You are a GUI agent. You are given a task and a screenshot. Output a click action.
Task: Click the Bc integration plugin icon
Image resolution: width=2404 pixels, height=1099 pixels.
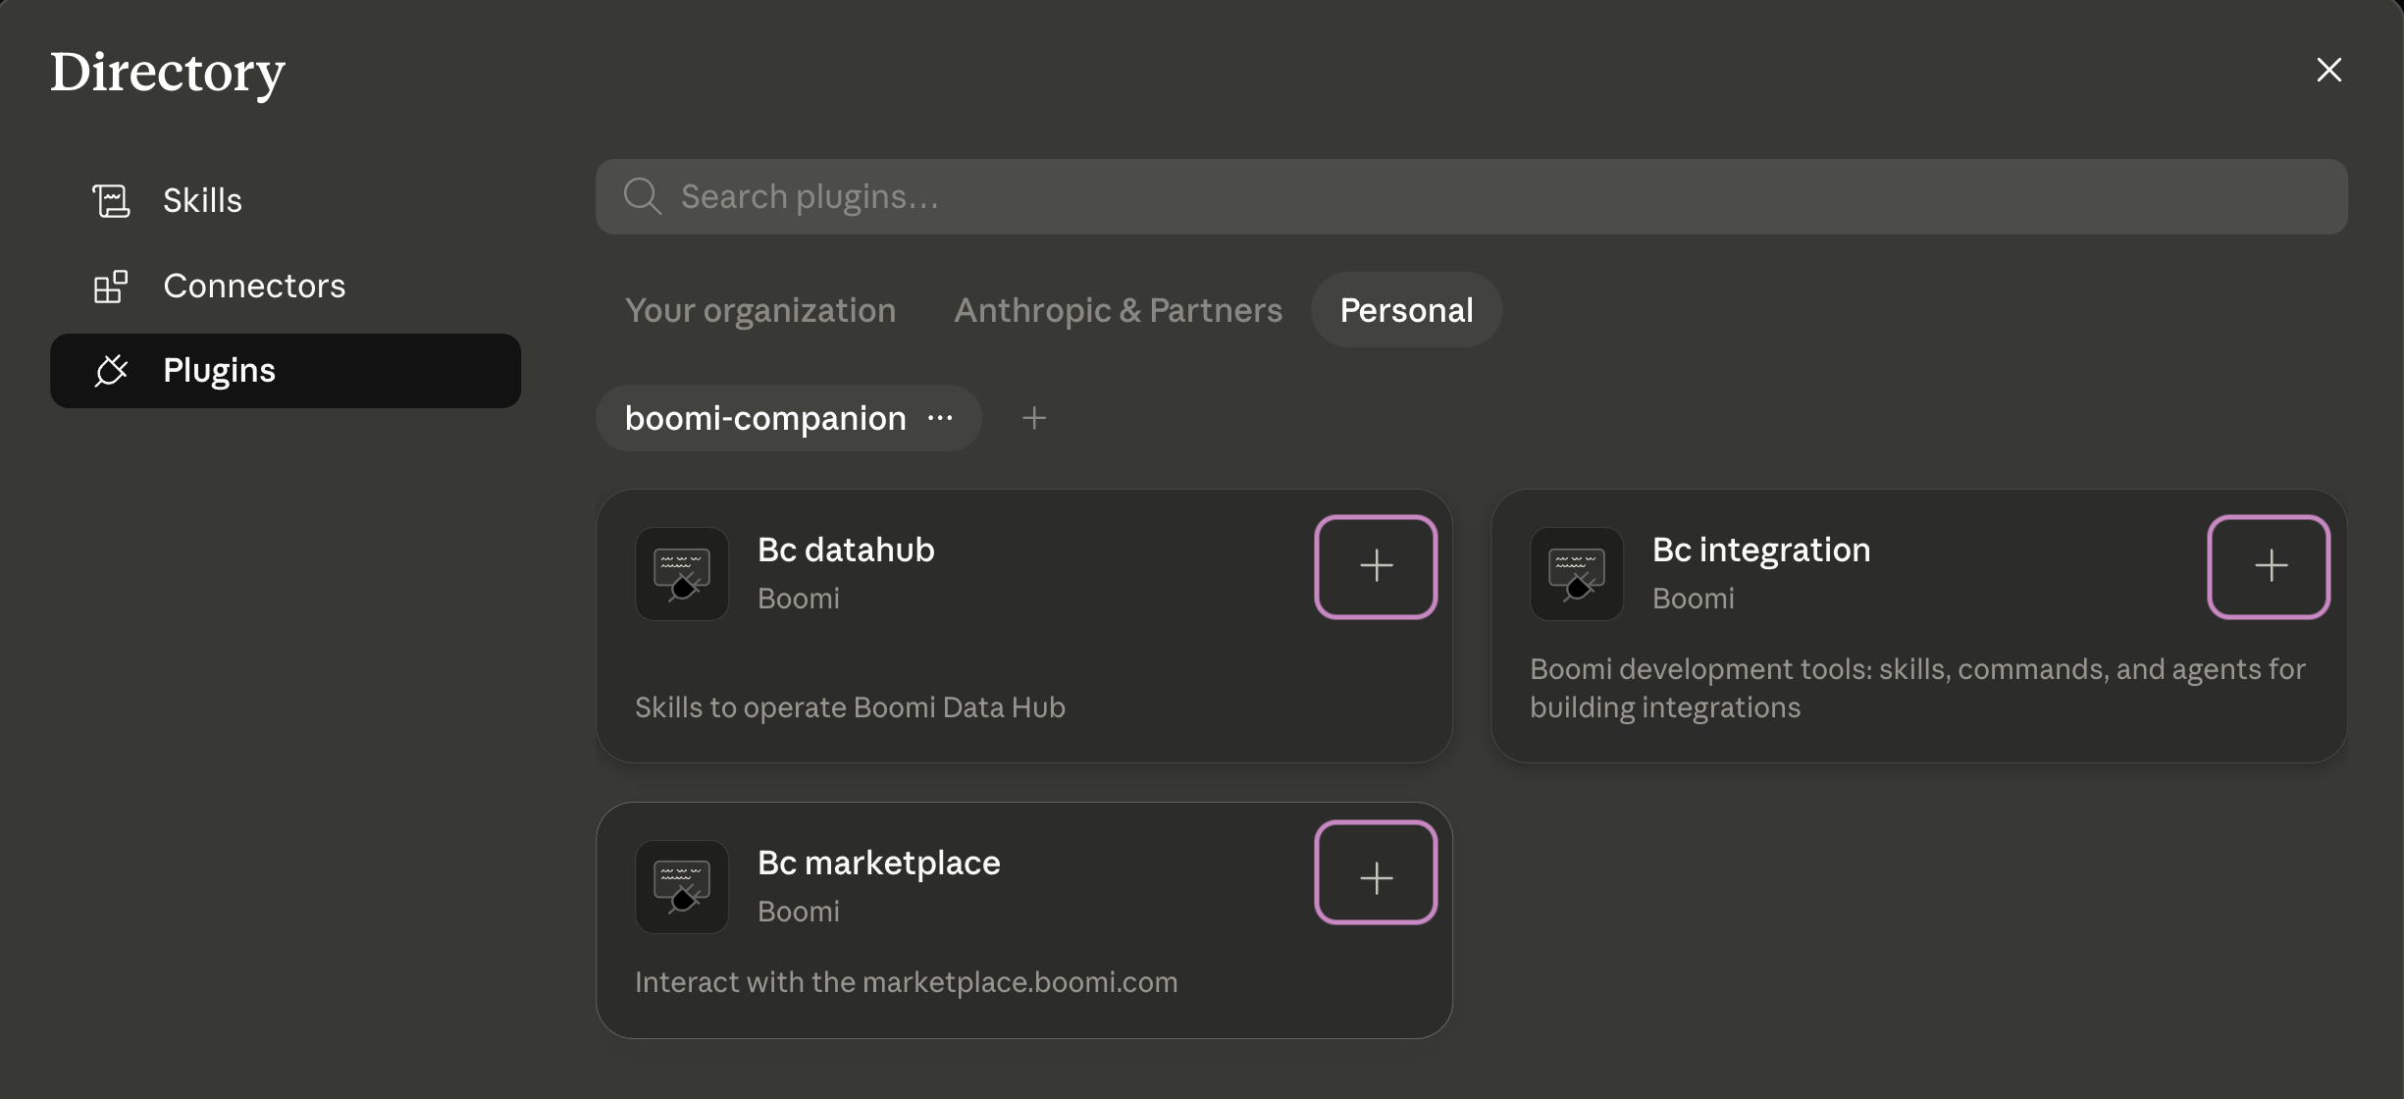tap(1577, 574)
